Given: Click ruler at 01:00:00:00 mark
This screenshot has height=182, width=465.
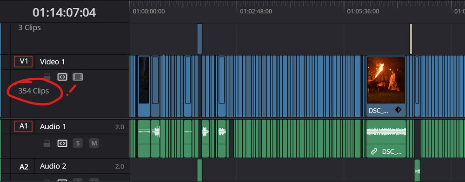Looking at the screenshot, I should pos(149,12).
